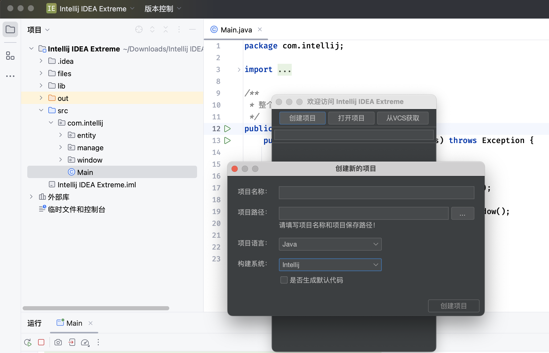The height and width of the screenshot is (353, 549).
Task: Hide the Project panel with minus icon
Action: pyautogui.click(x=192, y=29)
